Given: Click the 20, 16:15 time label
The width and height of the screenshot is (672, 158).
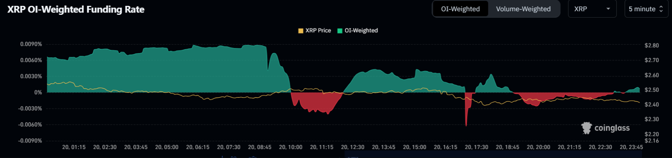Looking at the screenshot, I should pos(445,147).
